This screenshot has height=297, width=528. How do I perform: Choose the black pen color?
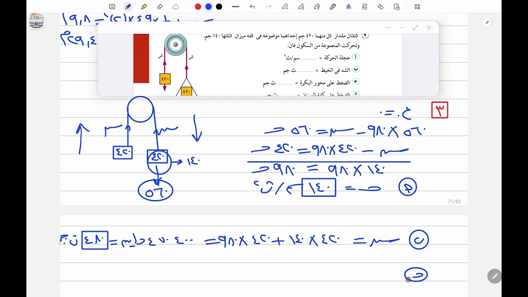[219, 7]
